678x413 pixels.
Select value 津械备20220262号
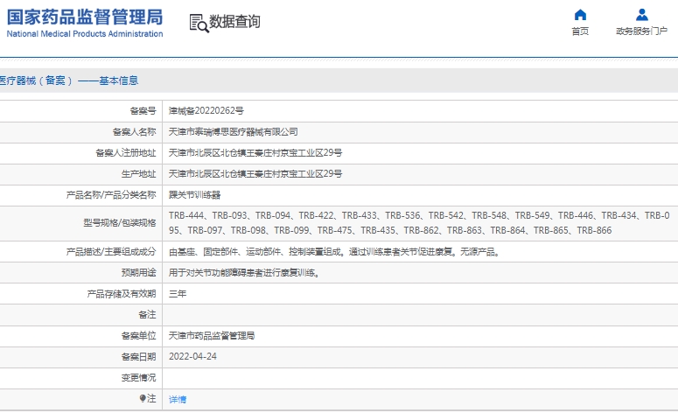point(206,111)
